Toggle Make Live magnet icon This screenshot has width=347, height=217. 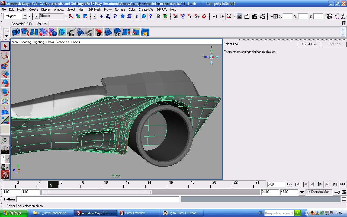204,16
